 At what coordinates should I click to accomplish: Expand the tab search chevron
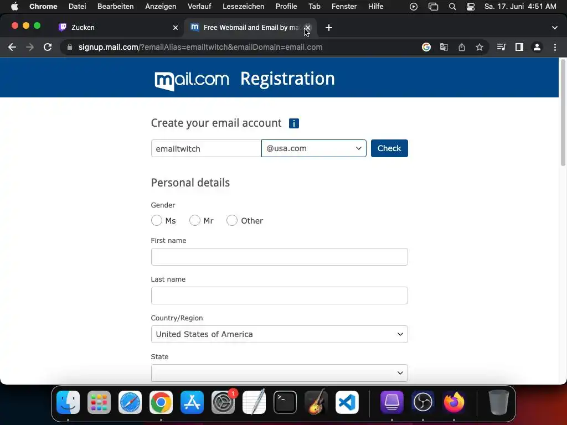coord(555,28)
